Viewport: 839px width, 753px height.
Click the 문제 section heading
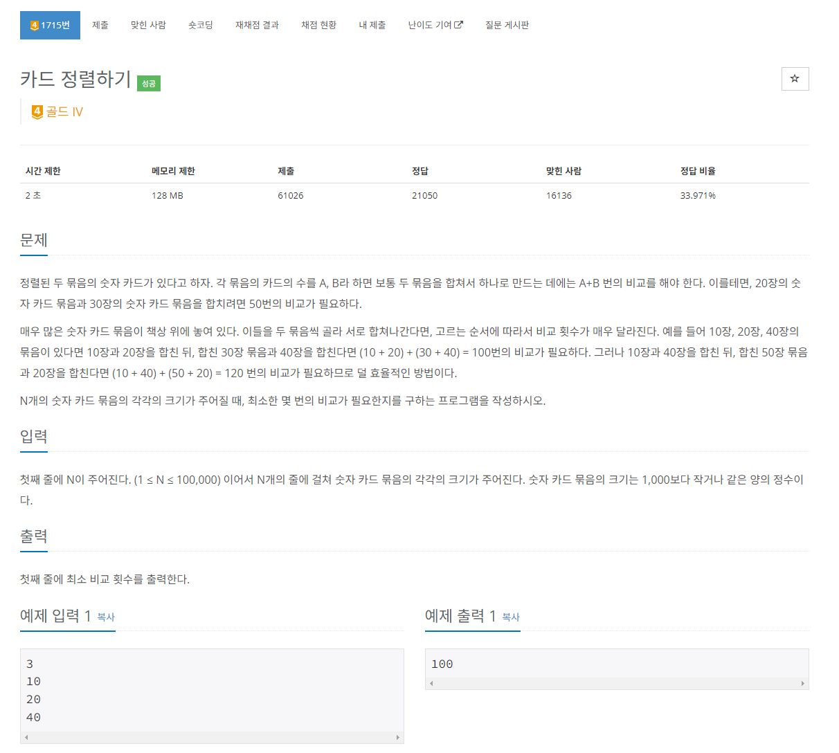(x=34, y=240)
